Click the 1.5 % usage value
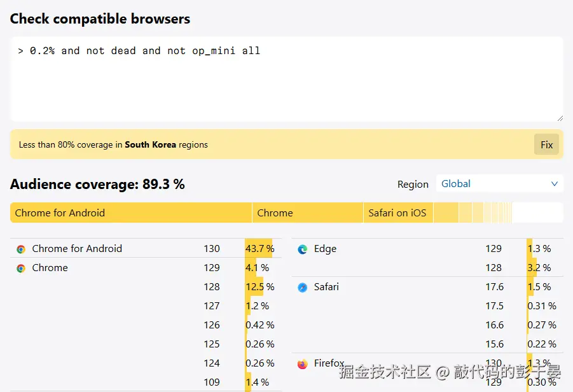 [x=539, y=287]
